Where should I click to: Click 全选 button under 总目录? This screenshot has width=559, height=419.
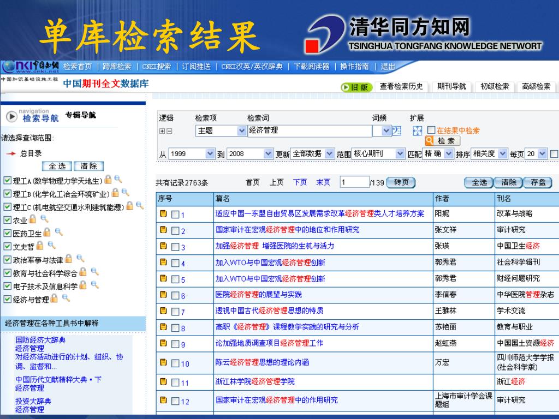pos(57,166)
